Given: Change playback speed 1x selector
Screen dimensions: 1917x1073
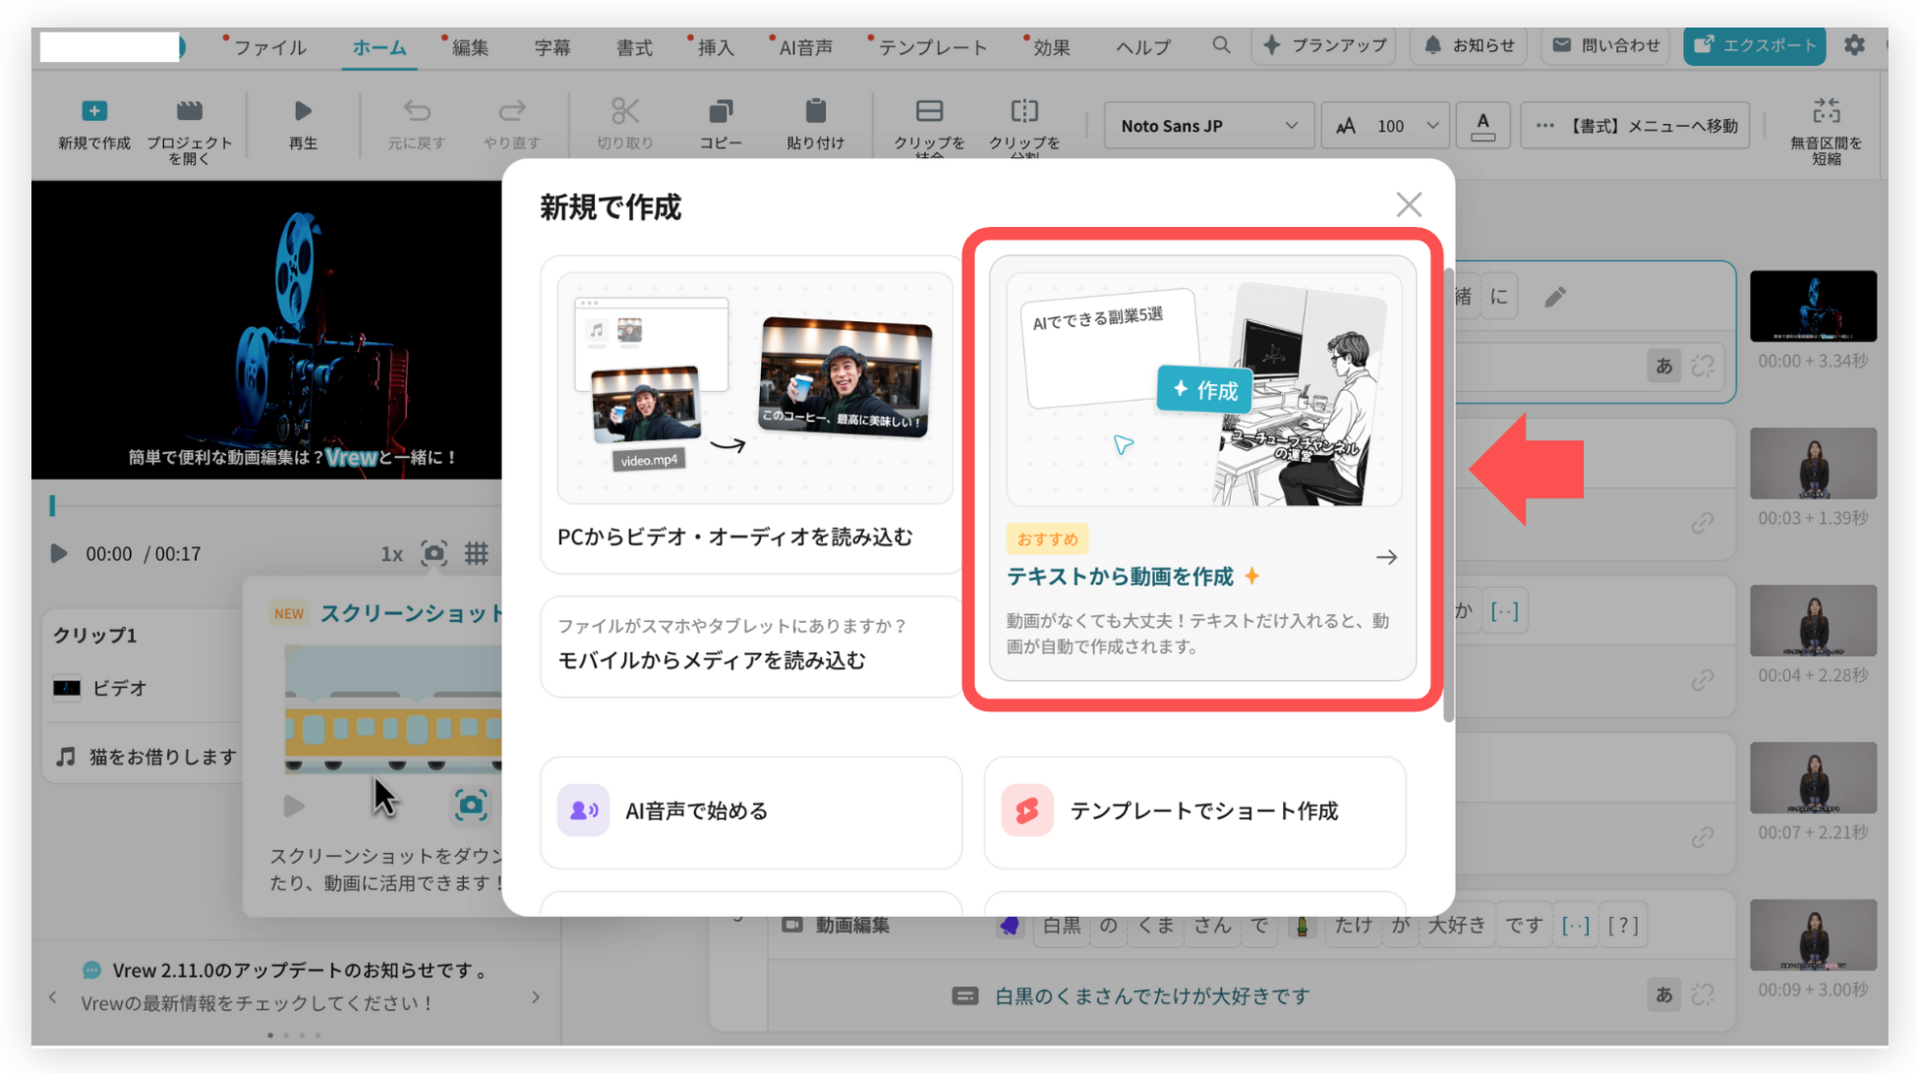Looking at the screenshot, I should 391,554.
